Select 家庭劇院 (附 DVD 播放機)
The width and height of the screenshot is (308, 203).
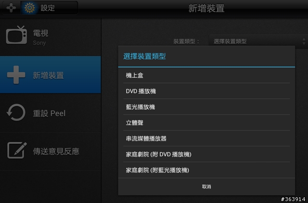pyautogui.click(x=206, y=155)
